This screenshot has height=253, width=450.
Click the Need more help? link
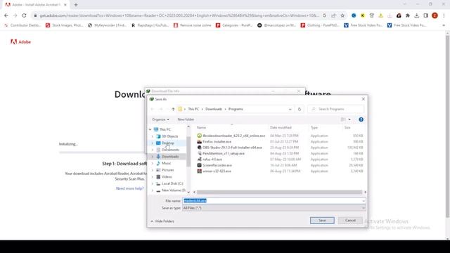pyautogui.click(x=129, y=188)
